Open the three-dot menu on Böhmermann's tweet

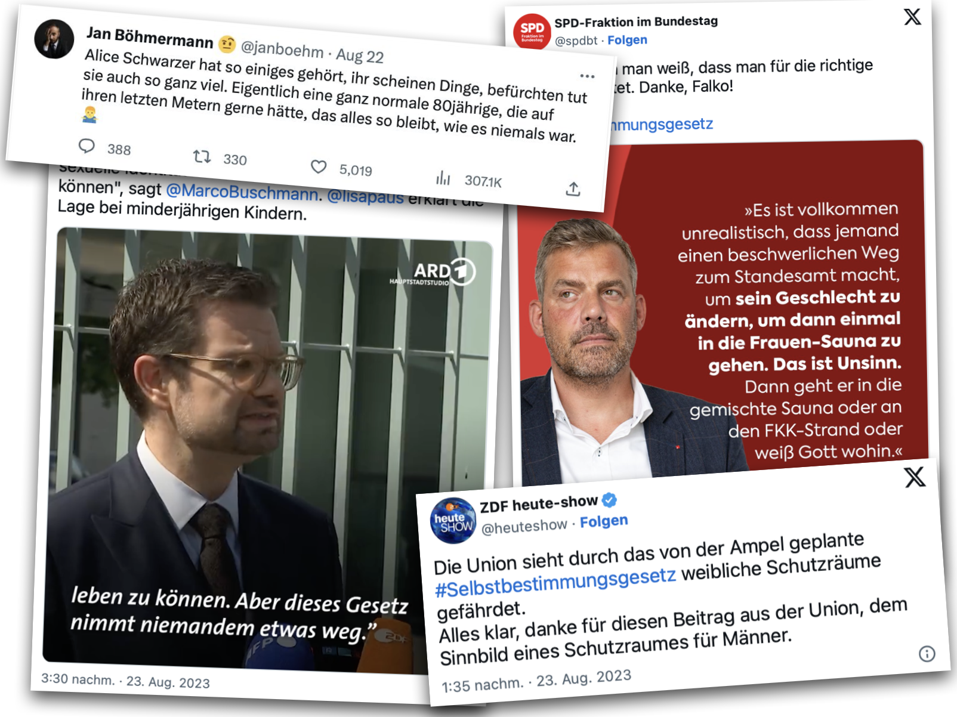(587, 76)
